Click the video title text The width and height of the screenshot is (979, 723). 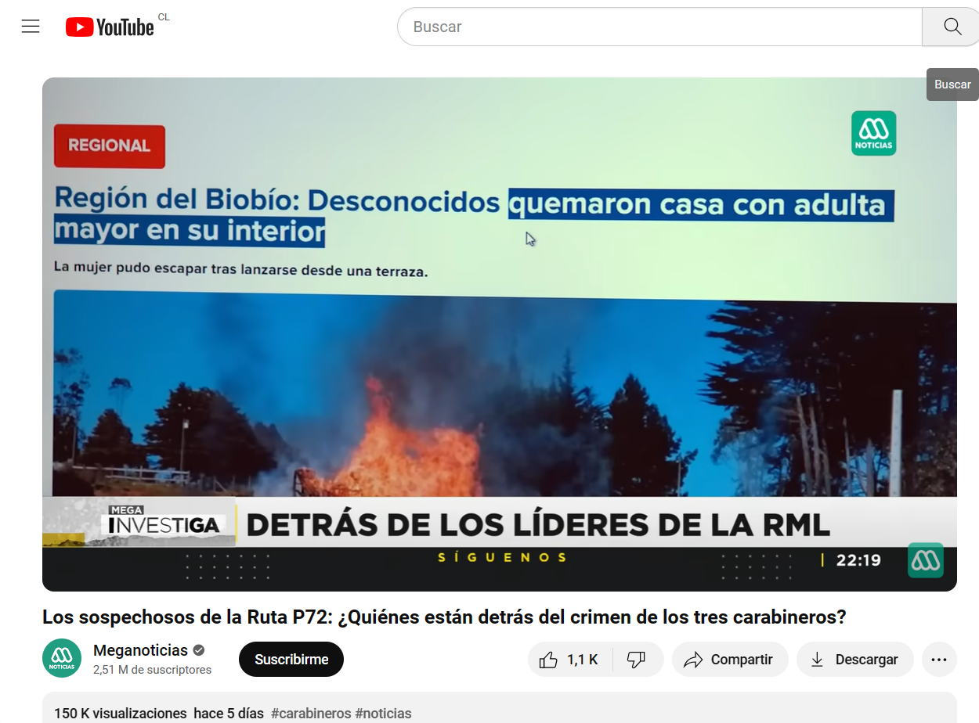coord(444,617)
